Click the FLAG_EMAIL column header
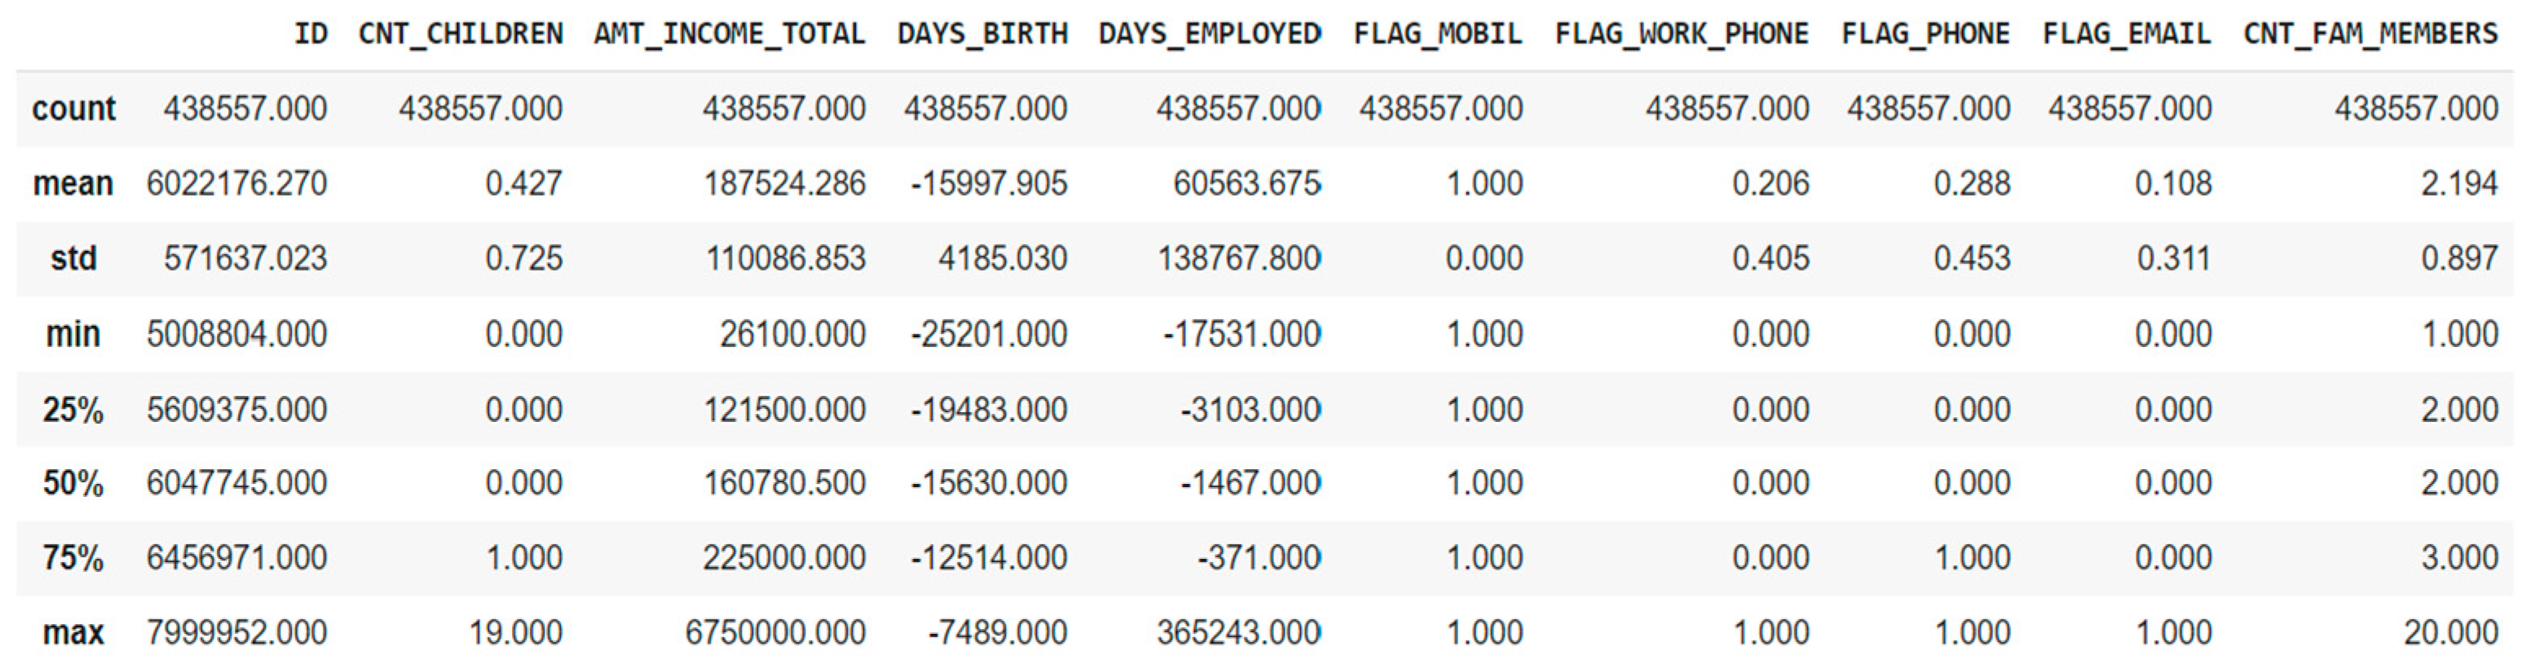Image resolution: width=2527 pixels, height=664 pixels. pos(2127,34)
